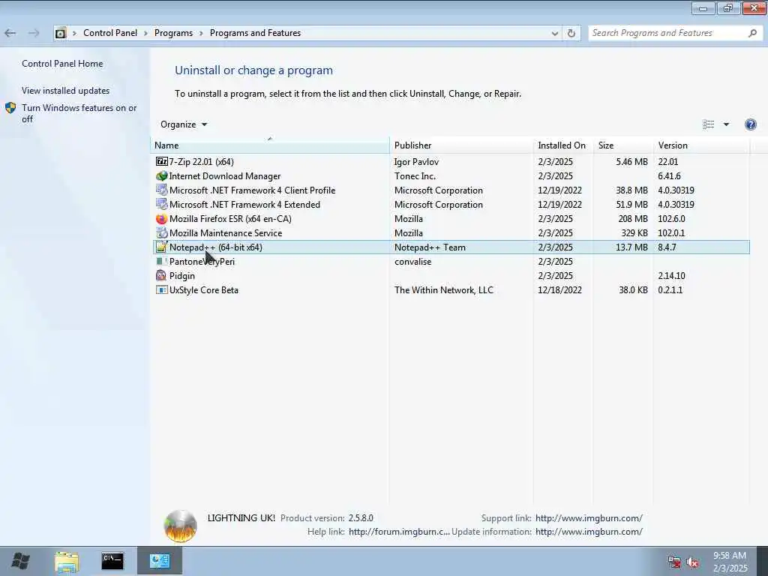Open View installed updates link
Screen dimensions: 768x576
coord(66,91)
